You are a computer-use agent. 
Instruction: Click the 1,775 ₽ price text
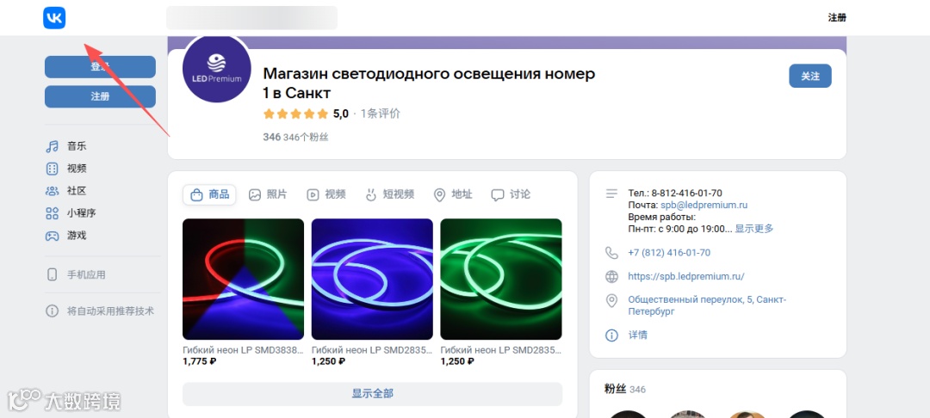coord(199,361)
